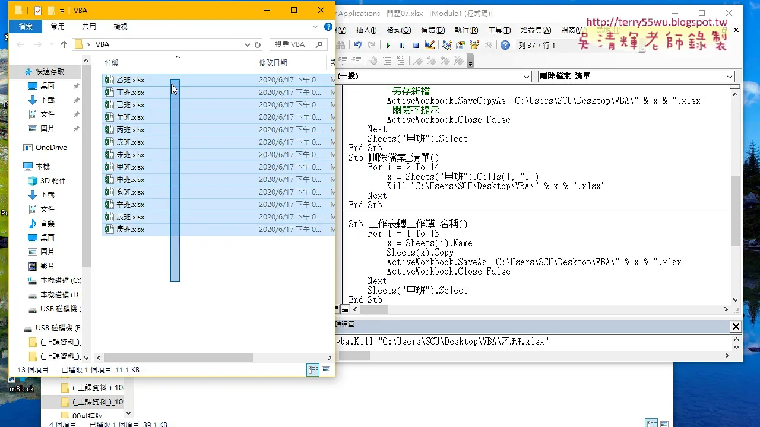Toggle breakpoint with the hand icon
The height and width of the screenshot is (427, 760).
[x=373, y=60]
